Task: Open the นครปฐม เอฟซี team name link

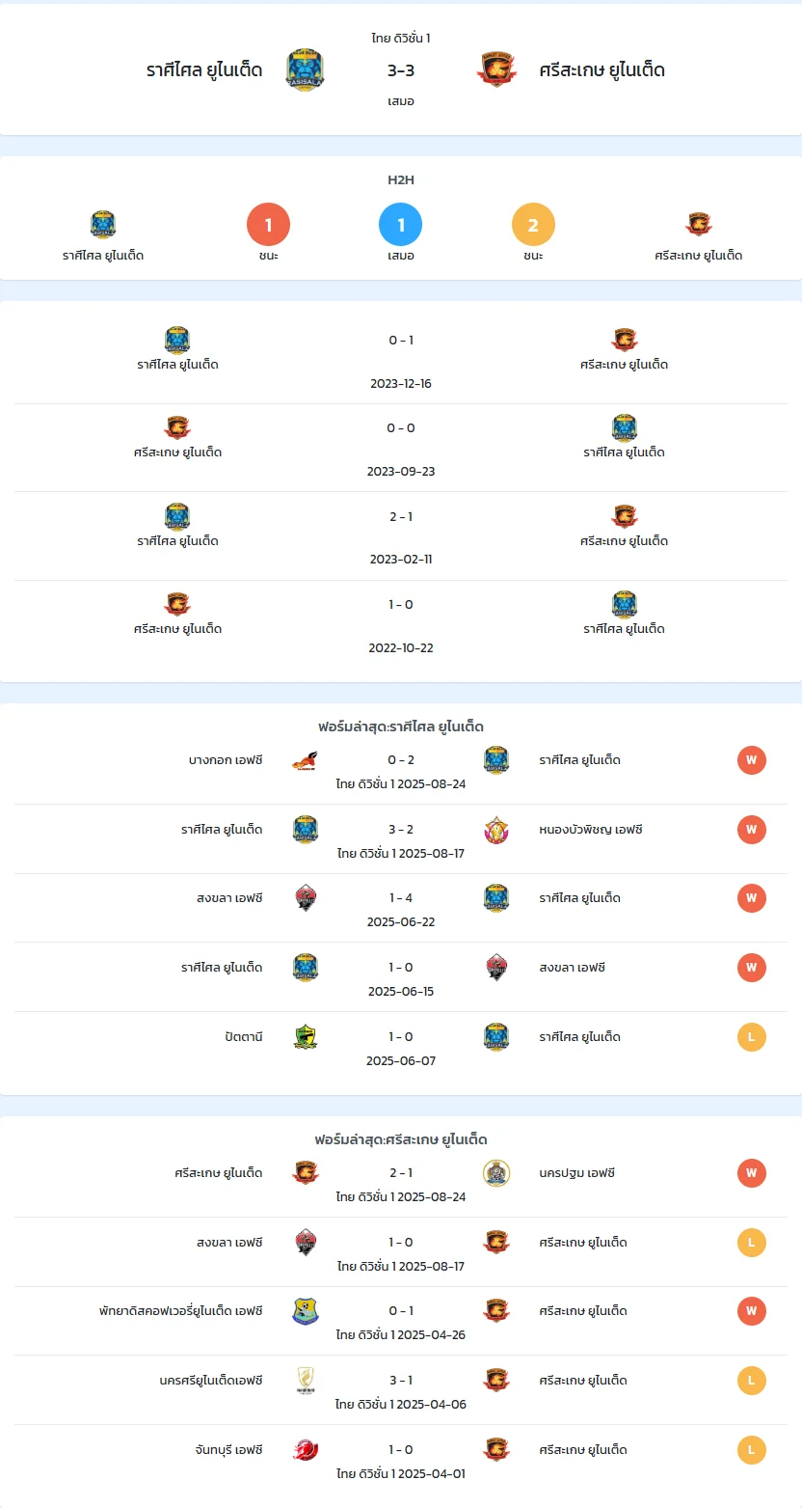Action: tap(577, 1173)
